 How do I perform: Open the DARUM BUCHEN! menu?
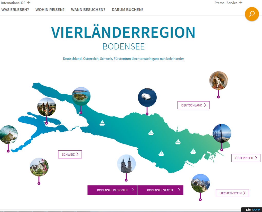(x=127, y=10)
